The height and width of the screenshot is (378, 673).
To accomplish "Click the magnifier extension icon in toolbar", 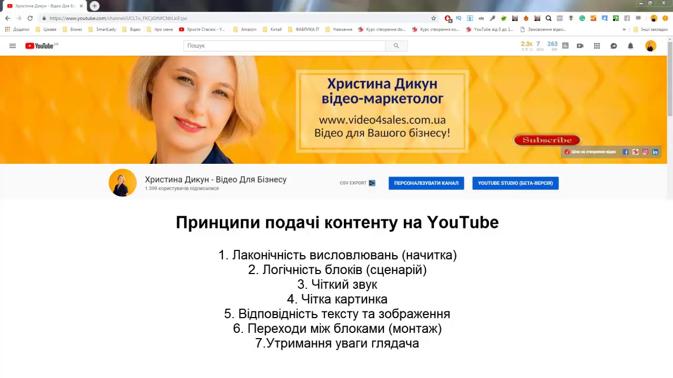I will [548, 18].
